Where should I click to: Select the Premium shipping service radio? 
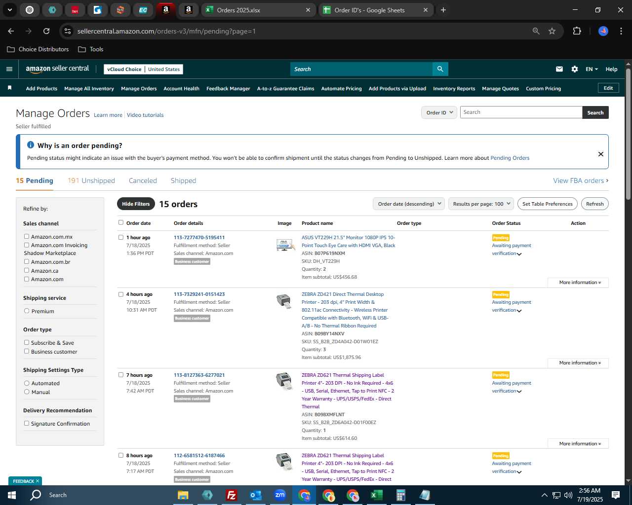pos(27,311)
